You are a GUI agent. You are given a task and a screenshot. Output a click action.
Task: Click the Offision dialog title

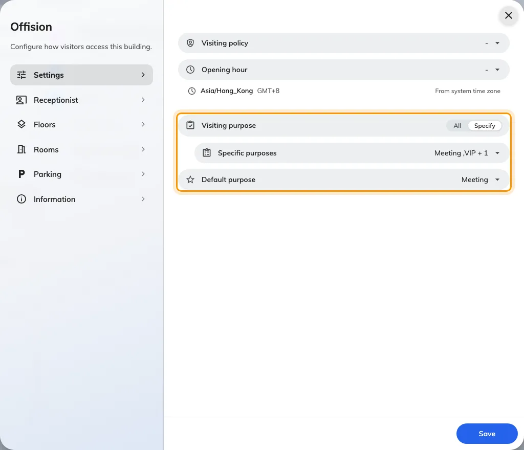tap(31, 27)
